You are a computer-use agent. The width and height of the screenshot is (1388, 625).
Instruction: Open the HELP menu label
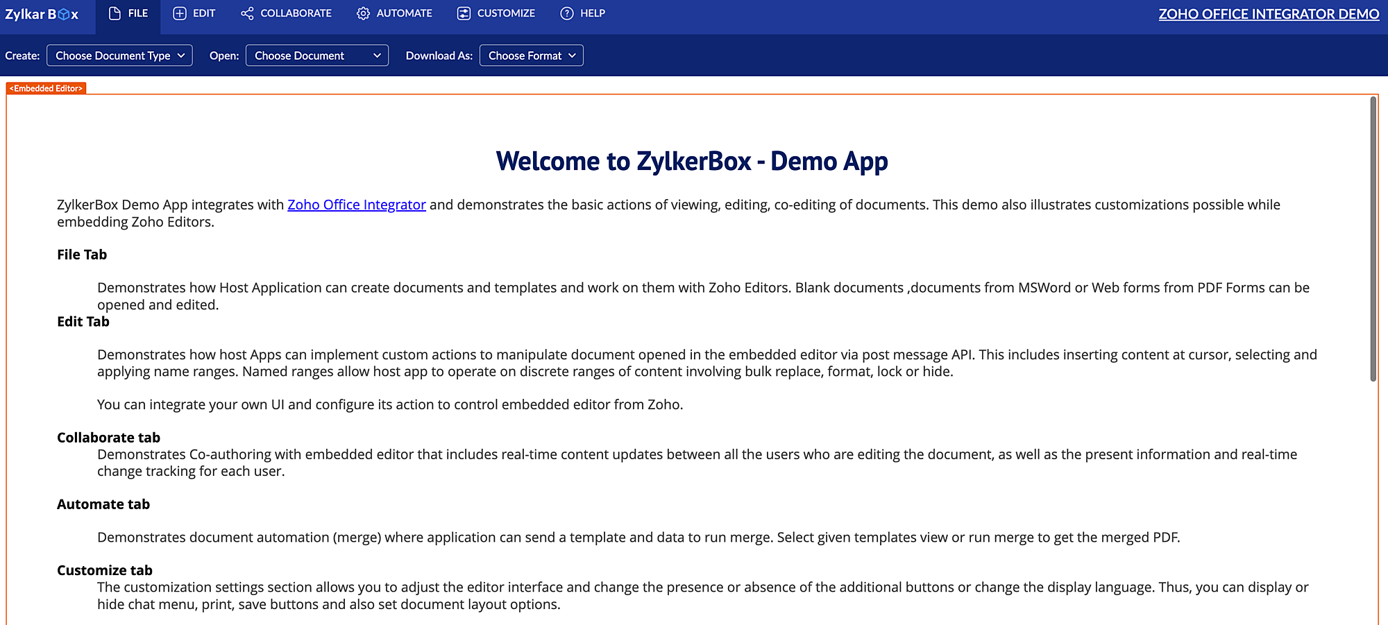pos(593,13)
